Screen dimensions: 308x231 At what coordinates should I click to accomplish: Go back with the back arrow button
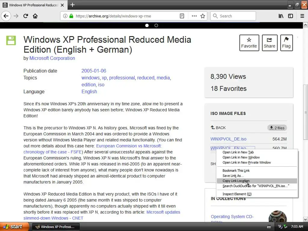point(6,16)
